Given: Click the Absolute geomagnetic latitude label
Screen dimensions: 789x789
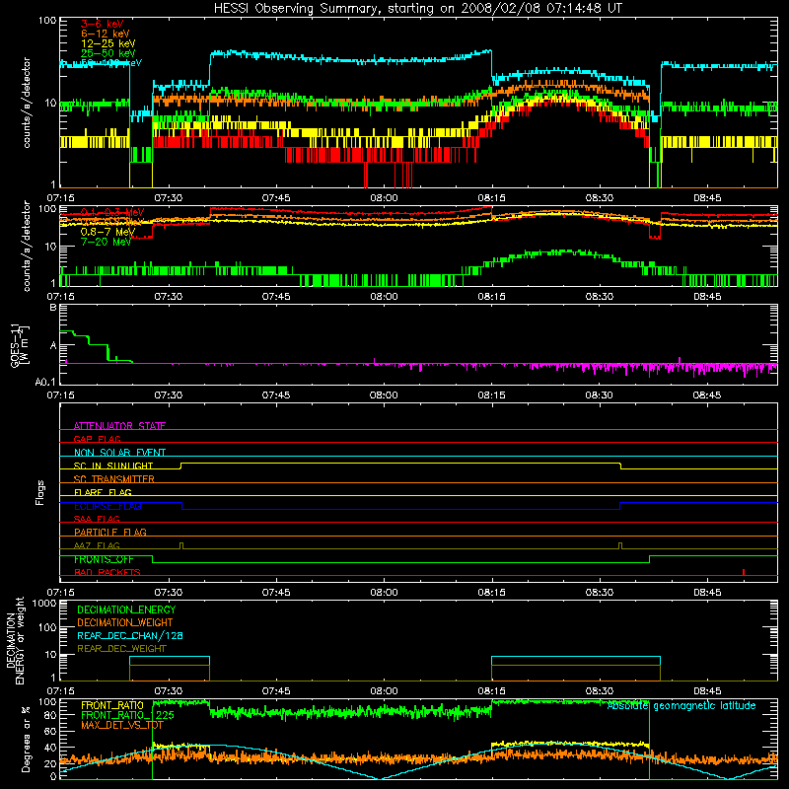Looking at the screenshot, I should point(681,705).
